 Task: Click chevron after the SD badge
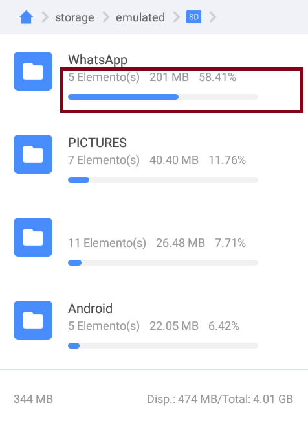(213, 17)
